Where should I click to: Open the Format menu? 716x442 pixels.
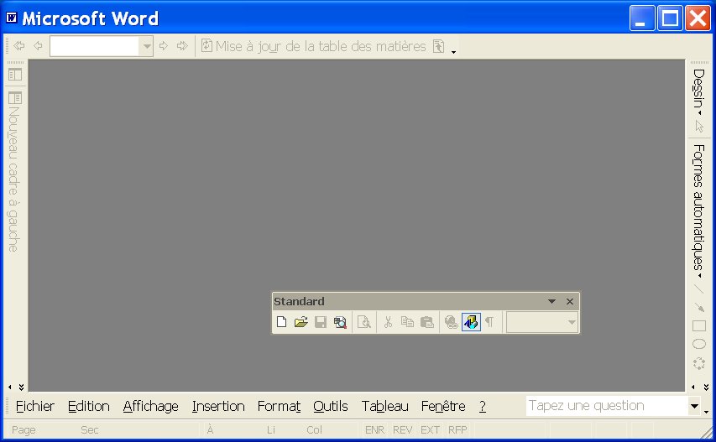pyautogui.click(x=279, y=406)
